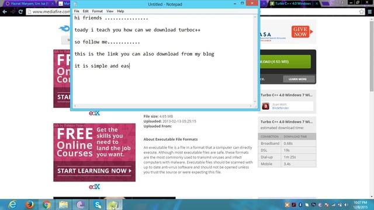Click the green Download (4.65 MB) button
This screenshot has height=210, width=374.
point(285,62)
